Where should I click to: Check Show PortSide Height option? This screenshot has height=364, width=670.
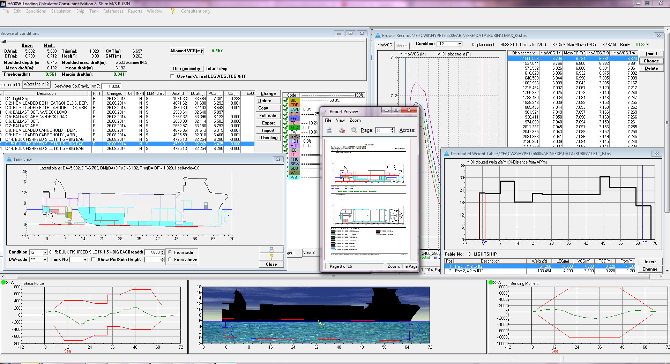click(x=93, y=260)
